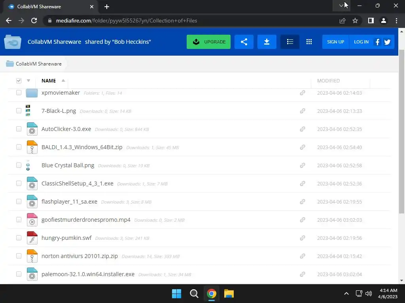Image resolution: width=405 pixels, height=303 pixels.
Task: Click the green UPGRADE button
Action: click(x=208, y=42)
